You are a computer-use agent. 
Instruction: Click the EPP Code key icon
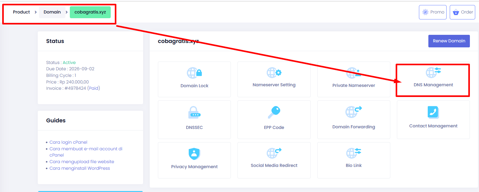[x=274, y=112]
